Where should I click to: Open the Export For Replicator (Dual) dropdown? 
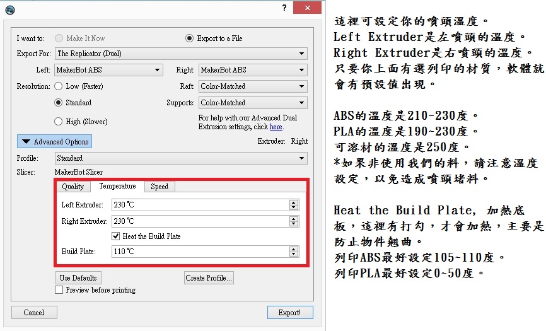pos(181,54)
